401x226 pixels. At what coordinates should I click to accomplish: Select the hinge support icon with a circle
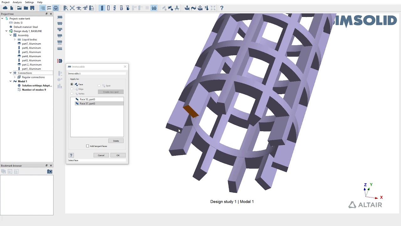click(60, 30)
